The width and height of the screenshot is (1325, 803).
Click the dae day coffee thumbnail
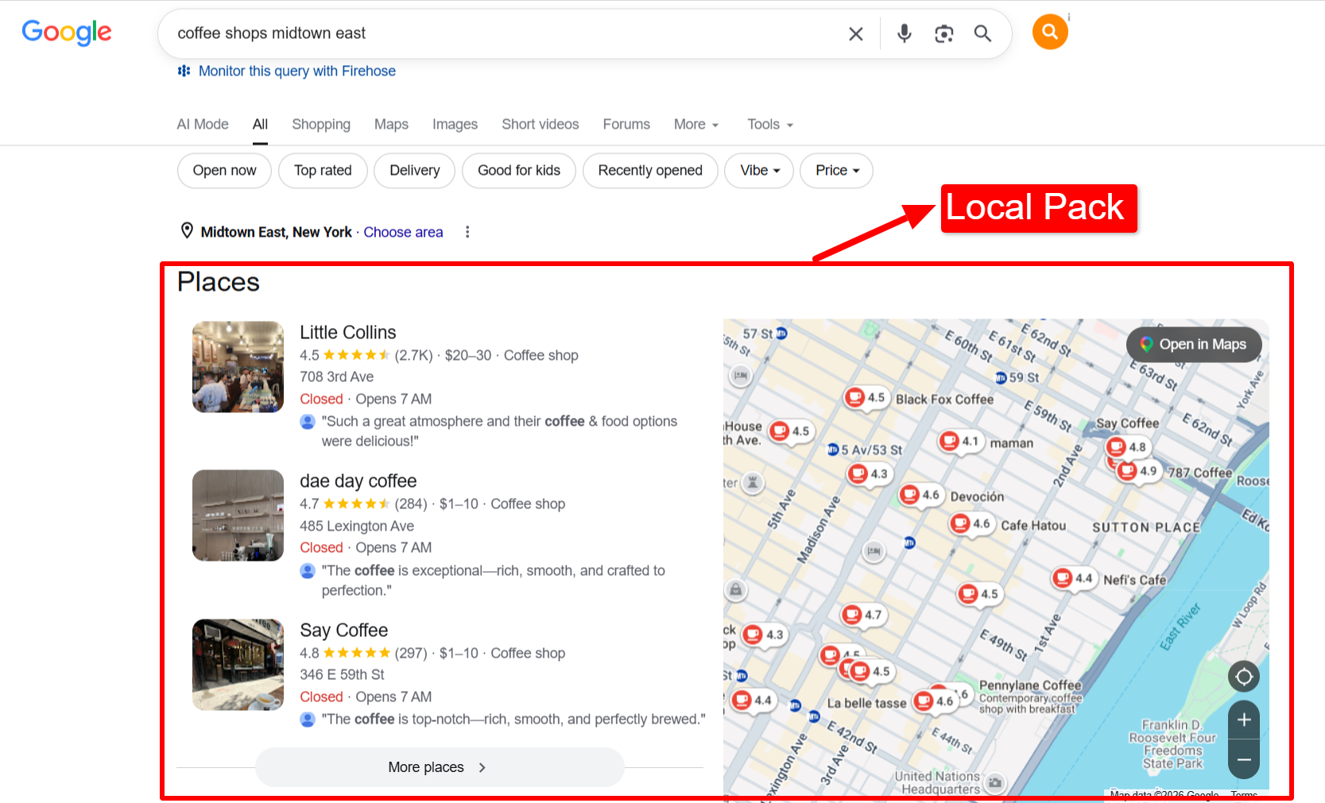coord(238,515)
